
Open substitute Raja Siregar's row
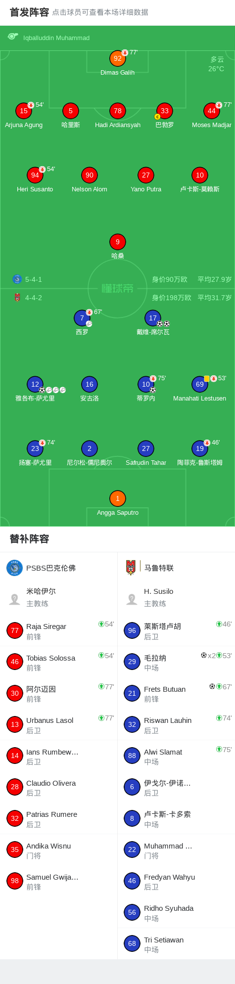(59, 630)
